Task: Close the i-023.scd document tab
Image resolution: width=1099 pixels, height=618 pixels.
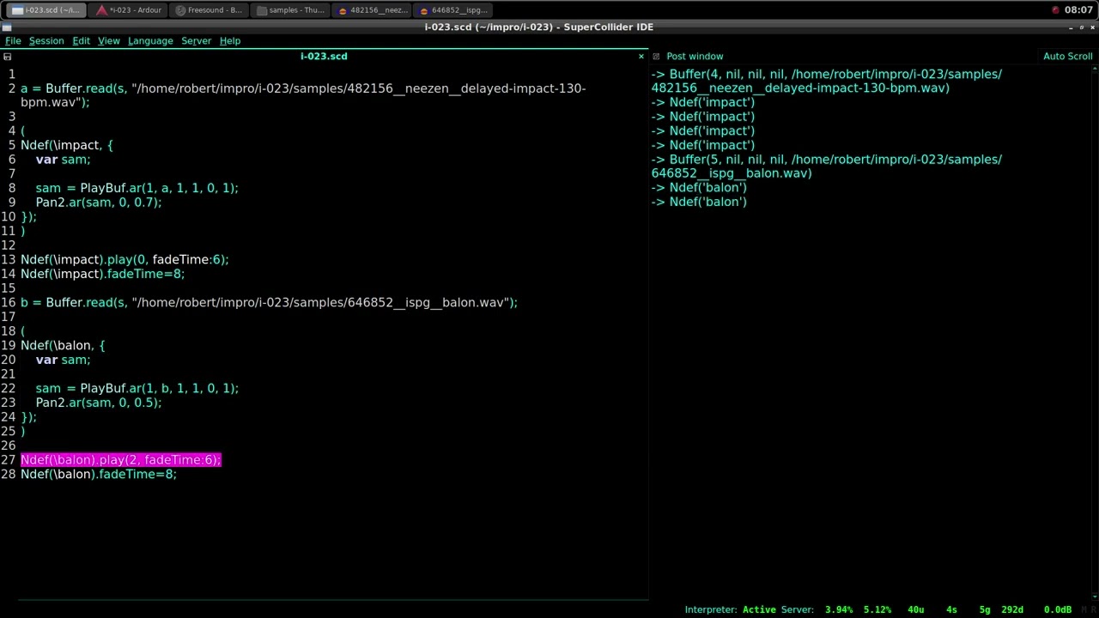Action: click(x=641, y=57)
